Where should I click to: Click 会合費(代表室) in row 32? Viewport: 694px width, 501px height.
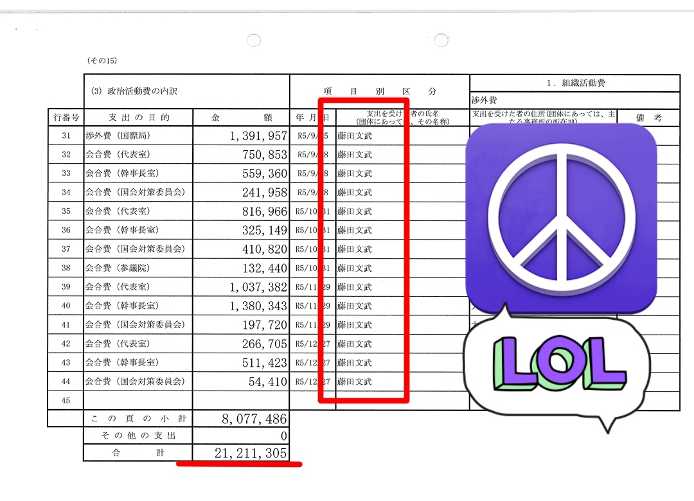point(118,154)
